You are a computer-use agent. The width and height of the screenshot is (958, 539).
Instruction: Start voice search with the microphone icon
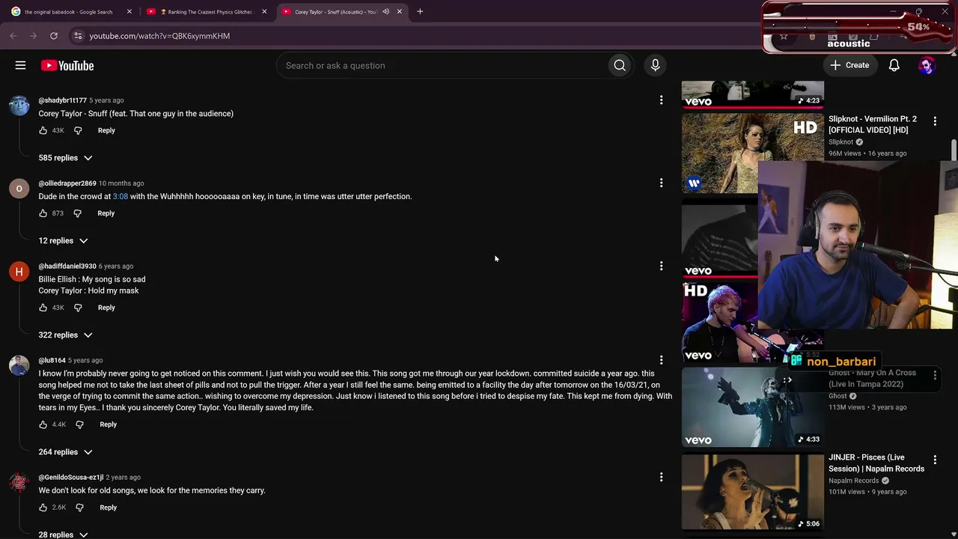[655, 66]
